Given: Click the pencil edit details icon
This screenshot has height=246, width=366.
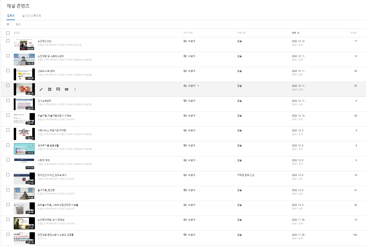Looking at the screenshot, I should (41, 89).
